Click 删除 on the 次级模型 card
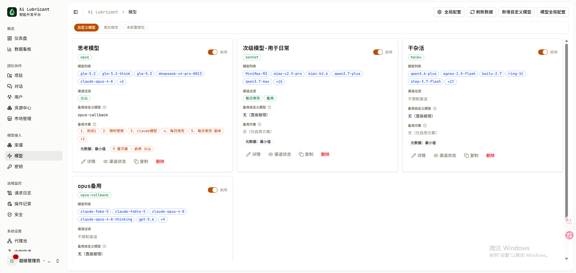 [x=325, y=154]
